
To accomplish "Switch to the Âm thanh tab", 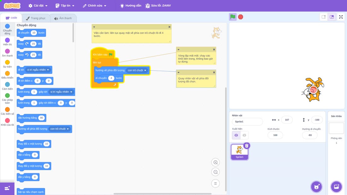I will click(x=63, y=18).
